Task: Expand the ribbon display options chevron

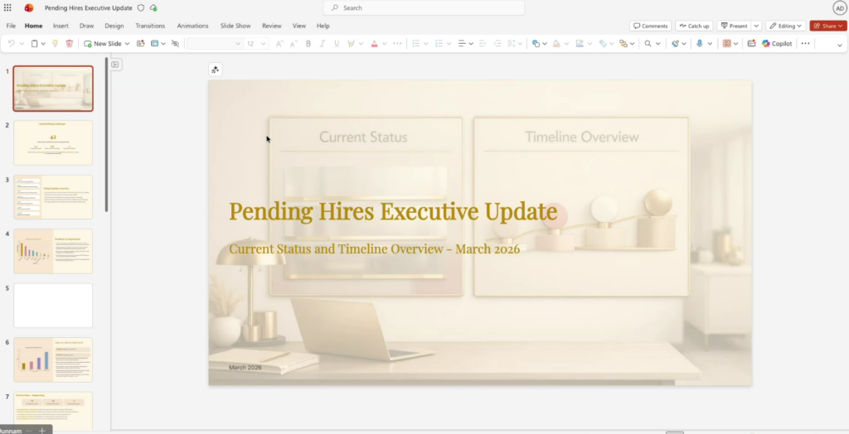Action: (x=840, y=45)
